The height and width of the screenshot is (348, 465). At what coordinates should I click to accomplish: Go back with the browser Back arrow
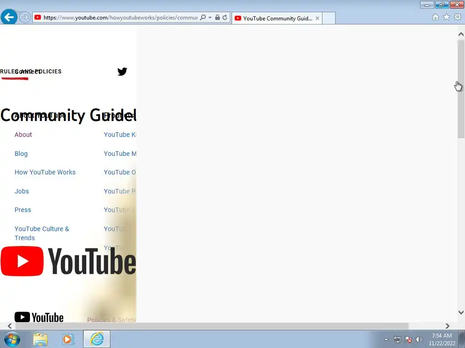[9, 17]
